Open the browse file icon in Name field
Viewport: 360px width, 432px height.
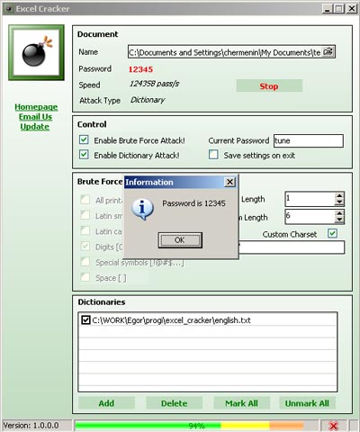(328, 52)
